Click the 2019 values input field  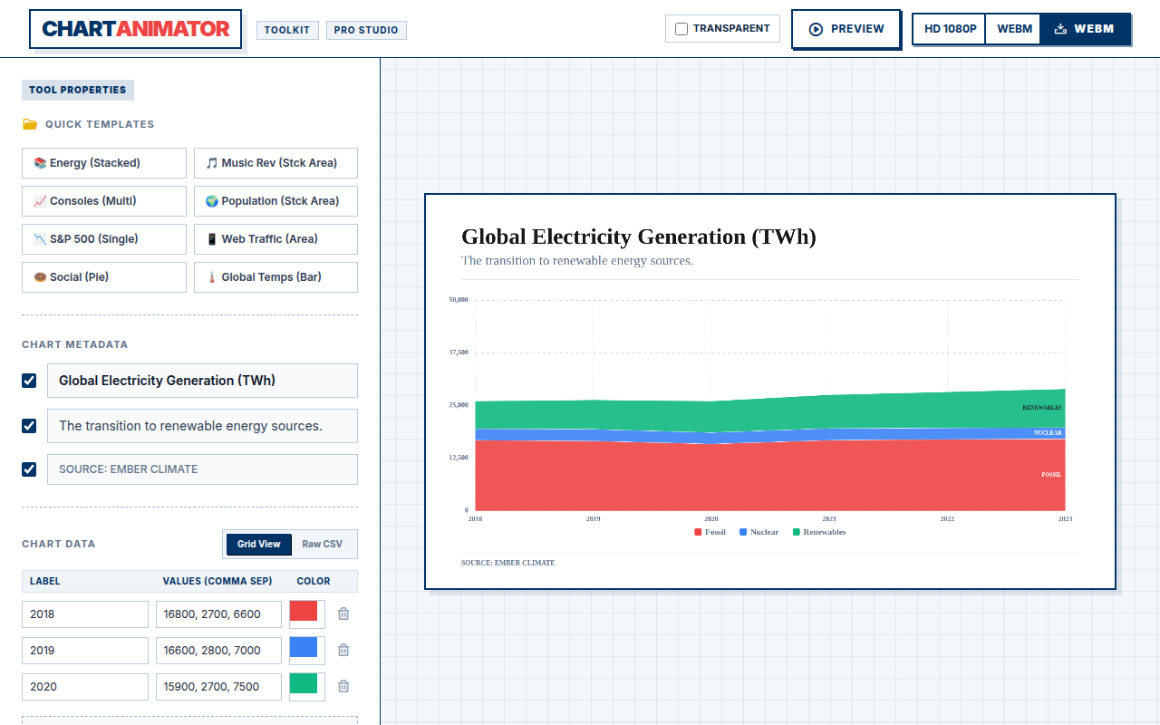click(218, 650)
